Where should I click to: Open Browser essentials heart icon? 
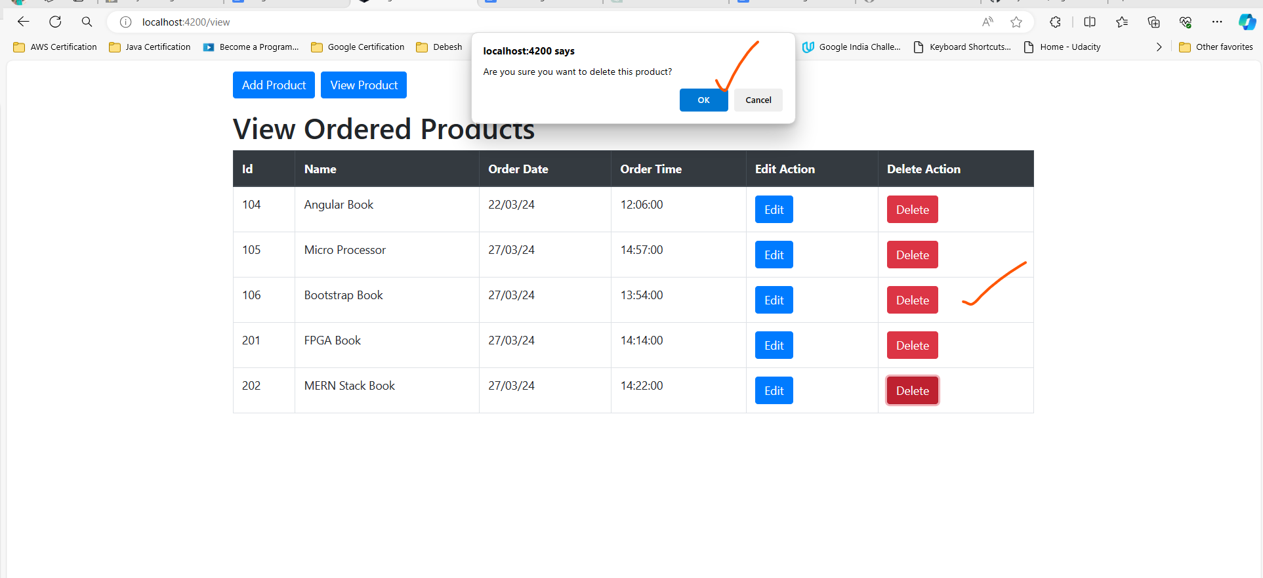tap(1186, 22)
